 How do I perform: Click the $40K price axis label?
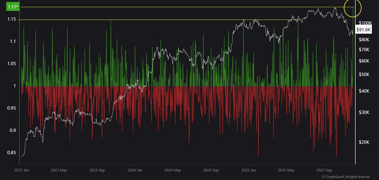364,91
